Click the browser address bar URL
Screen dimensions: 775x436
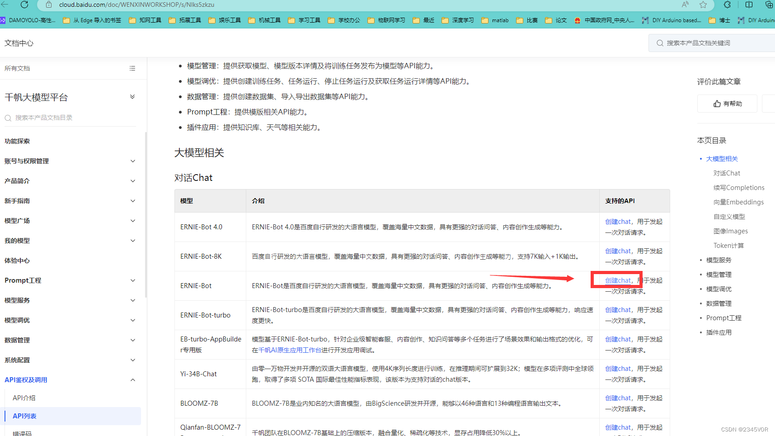[x=136, y=5]
